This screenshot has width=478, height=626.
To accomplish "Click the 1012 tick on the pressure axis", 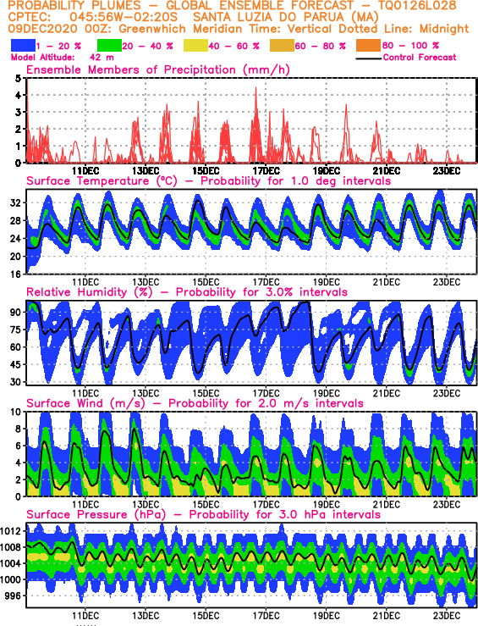I will click(x=8, y=531).
